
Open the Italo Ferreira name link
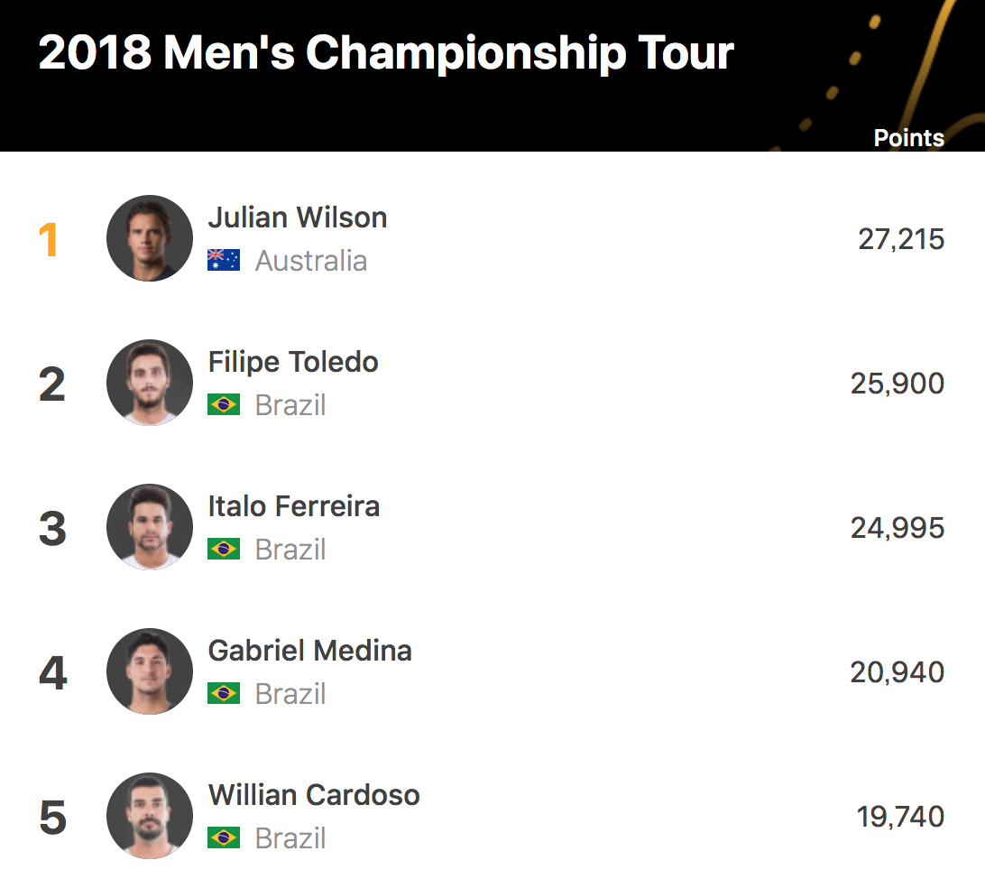pos(294,506)
